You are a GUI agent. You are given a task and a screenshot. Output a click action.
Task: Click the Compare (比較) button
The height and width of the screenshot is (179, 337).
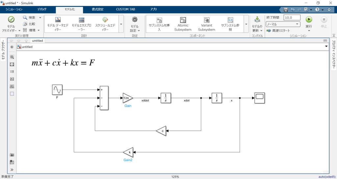(30, 24)
